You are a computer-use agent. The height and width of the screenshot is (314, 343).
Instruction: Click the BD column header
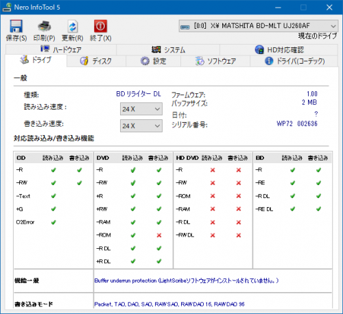[x=260, y=158]
